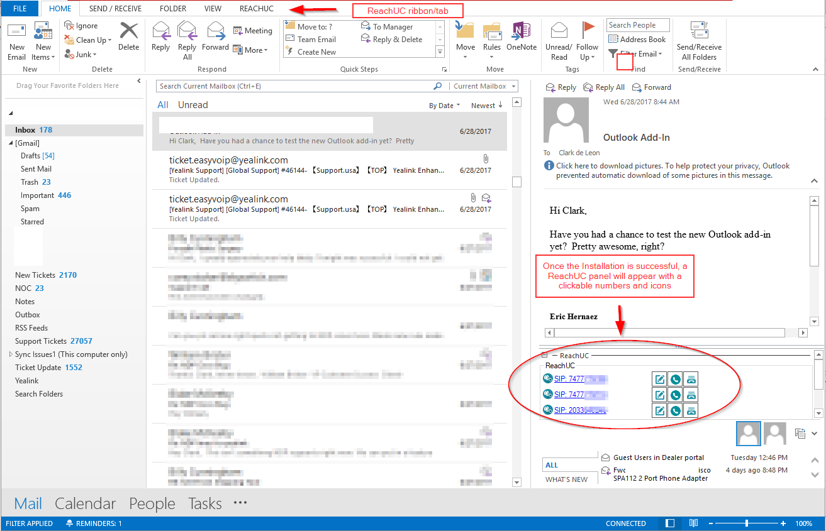
Task: Click the edit icon beside SIP: 2033
Action: pyautogui.click(x=659, y=410)
